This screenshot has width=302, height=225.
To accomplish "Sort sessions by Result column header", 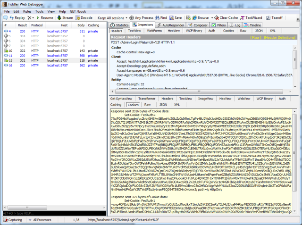I will [21, 25].
